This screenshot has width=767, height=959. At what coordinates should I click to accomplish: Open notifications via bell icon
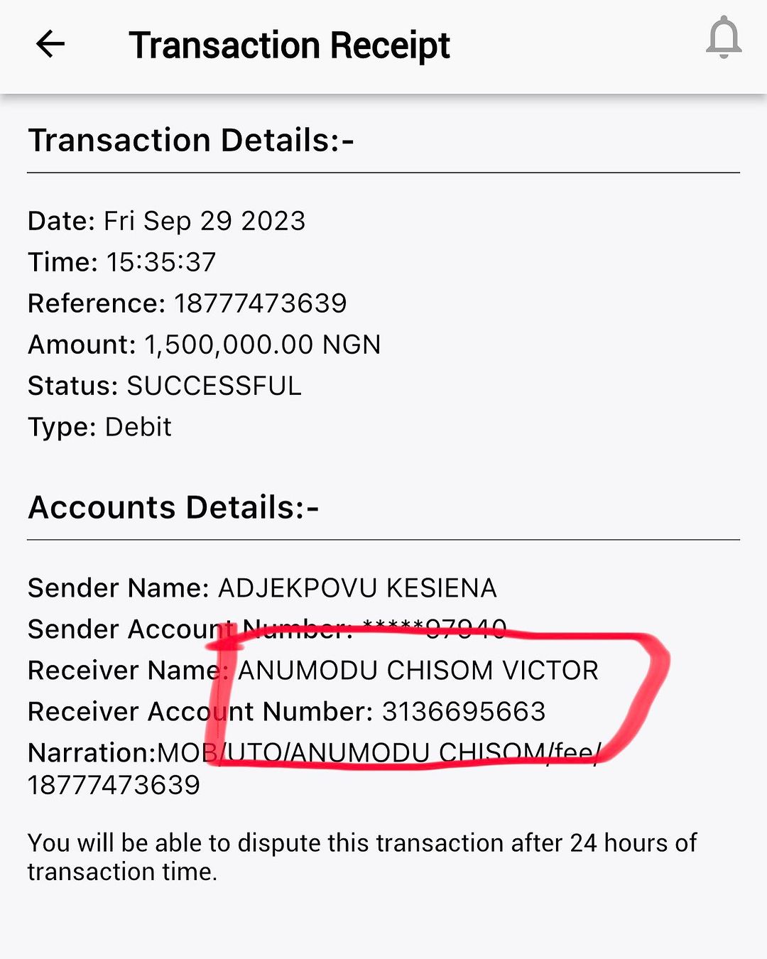click(x=723, y=38)
